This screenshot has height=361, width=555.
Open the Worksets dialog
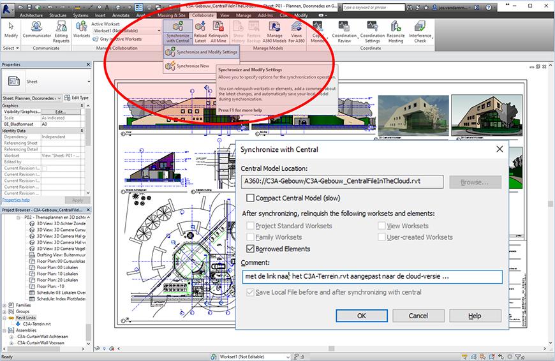(82, 30)
